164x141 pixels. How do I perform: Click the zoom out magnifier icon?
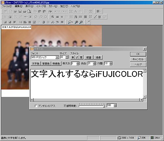point(81,22)
